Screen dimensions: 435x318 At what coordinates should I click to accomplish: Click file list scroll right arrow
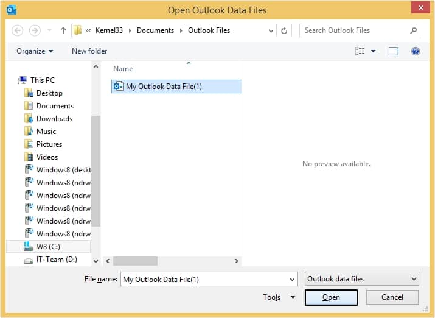pyautogui.click(x=237, y=261)
